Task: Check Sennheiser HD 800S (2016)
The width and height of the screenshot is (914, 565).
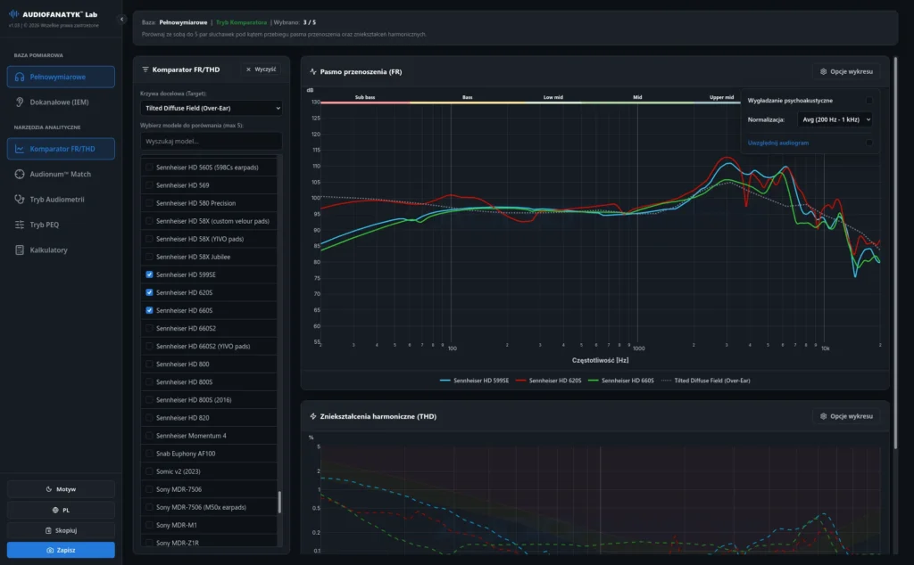Action: pos(149,400)
